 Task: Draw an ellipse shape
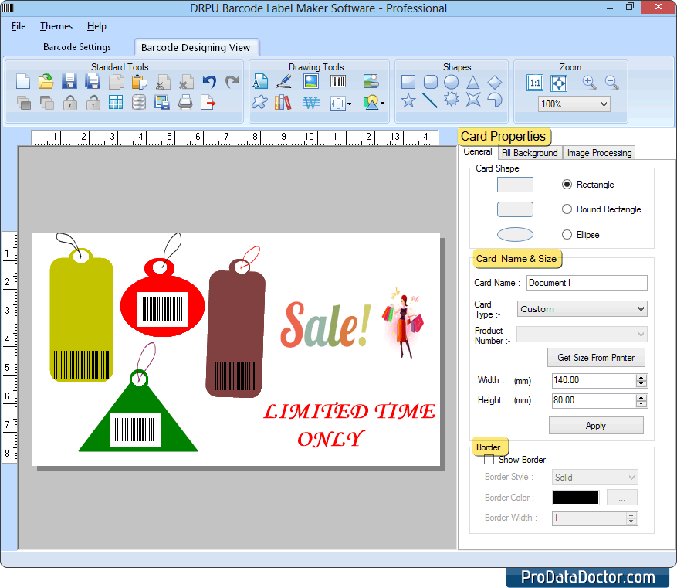pyautogui.click(x=452, y=82)
